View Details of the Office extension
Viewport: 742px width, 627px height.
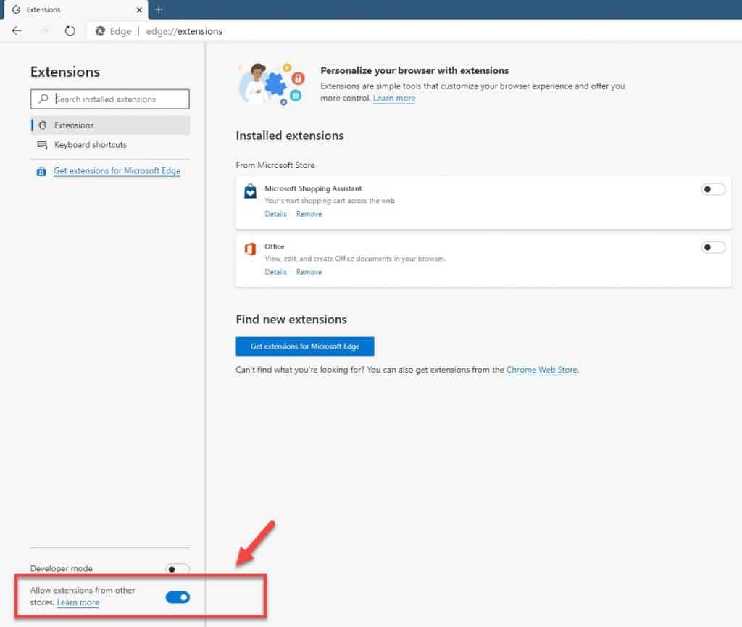[x=275, y=272]
